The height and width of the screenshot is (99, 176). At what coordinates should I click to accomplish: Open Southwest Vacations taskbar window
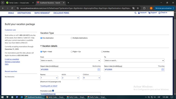pyautogui.click(x=34, y=97)
